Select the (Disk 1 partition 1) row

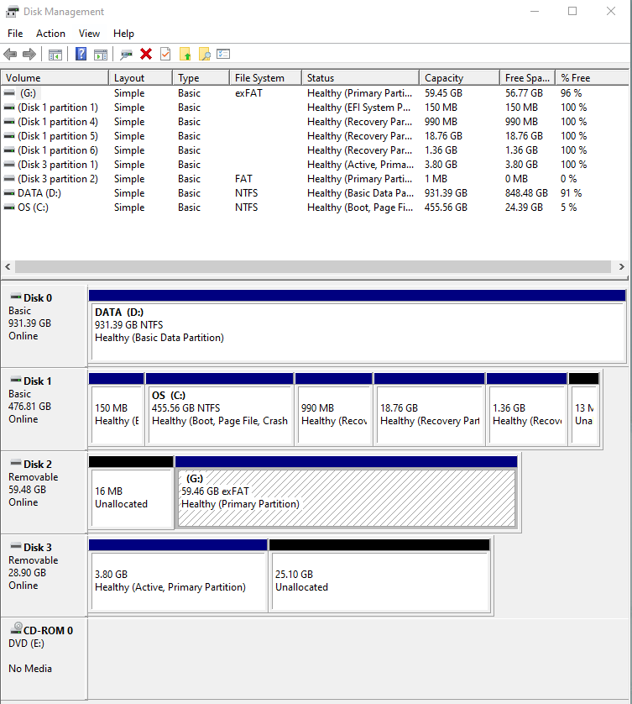314,108
